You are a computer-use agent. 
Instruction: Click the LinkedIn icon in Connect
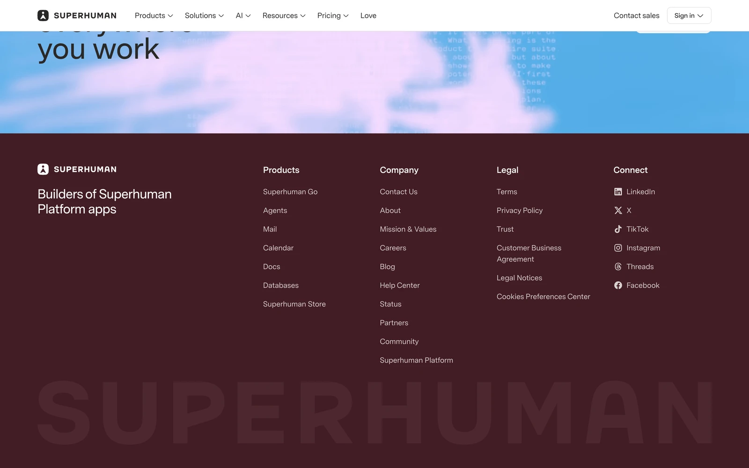point(618,192)
